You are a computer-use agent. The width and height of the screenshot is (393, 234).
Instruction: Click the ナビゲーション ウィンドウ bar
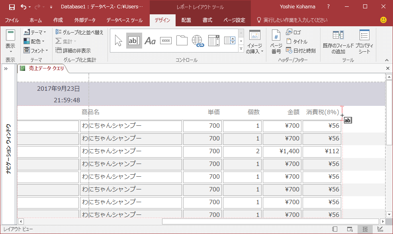(x=8, y=149)
